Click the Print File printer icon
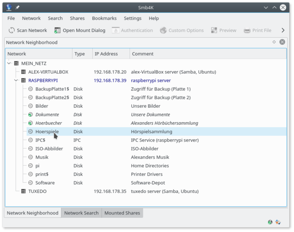This screenshot has width=294, height=232. (x=247, y=30)
